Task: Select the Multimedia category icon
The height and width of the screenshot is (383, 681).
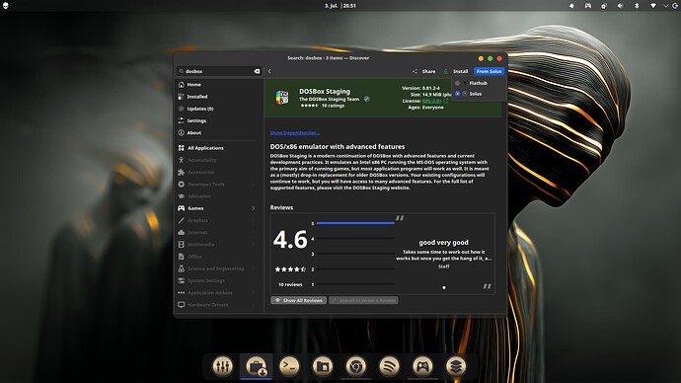Action: tap(182, 245)
